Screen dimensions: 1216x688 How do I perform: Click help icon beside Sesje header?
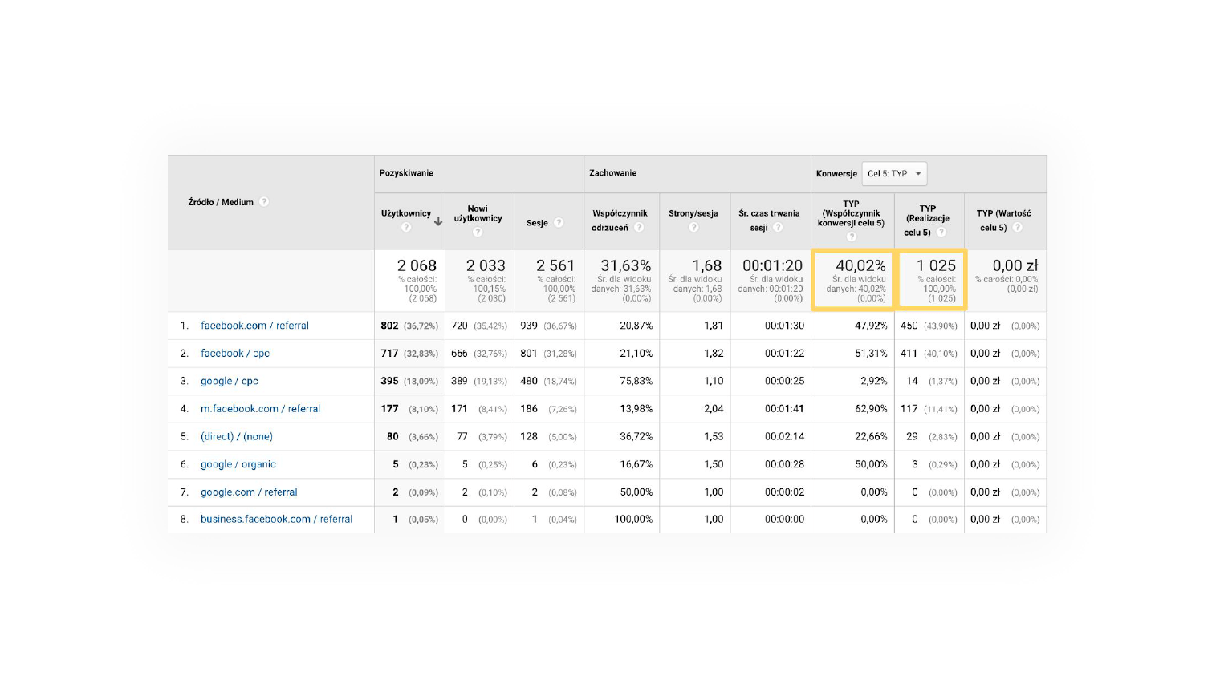pos(559,223)
